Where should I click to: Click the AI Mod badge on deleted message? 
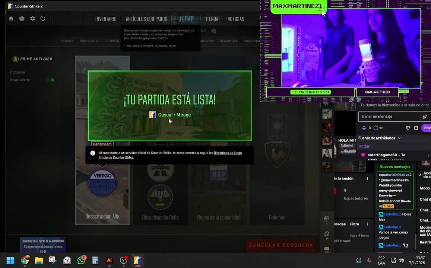click(389, 206)
